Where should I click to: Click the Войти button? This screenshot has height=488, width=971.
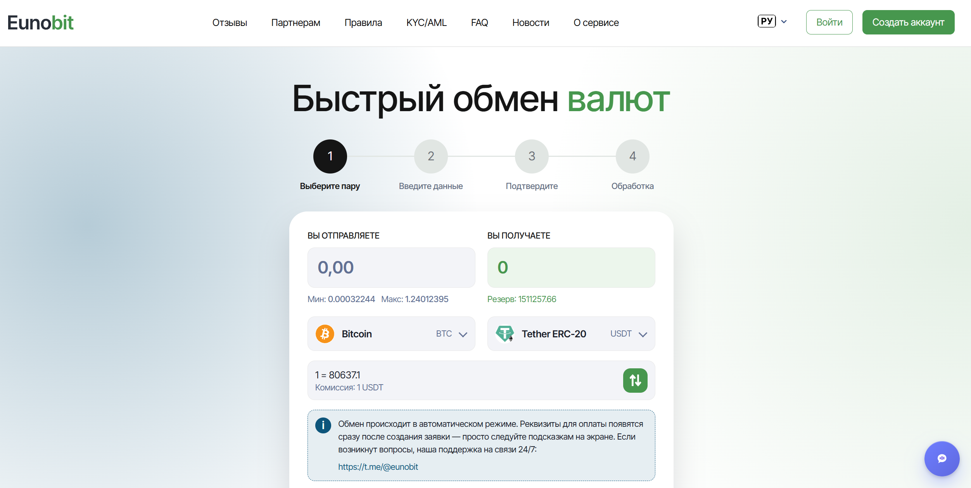(829, 22)
